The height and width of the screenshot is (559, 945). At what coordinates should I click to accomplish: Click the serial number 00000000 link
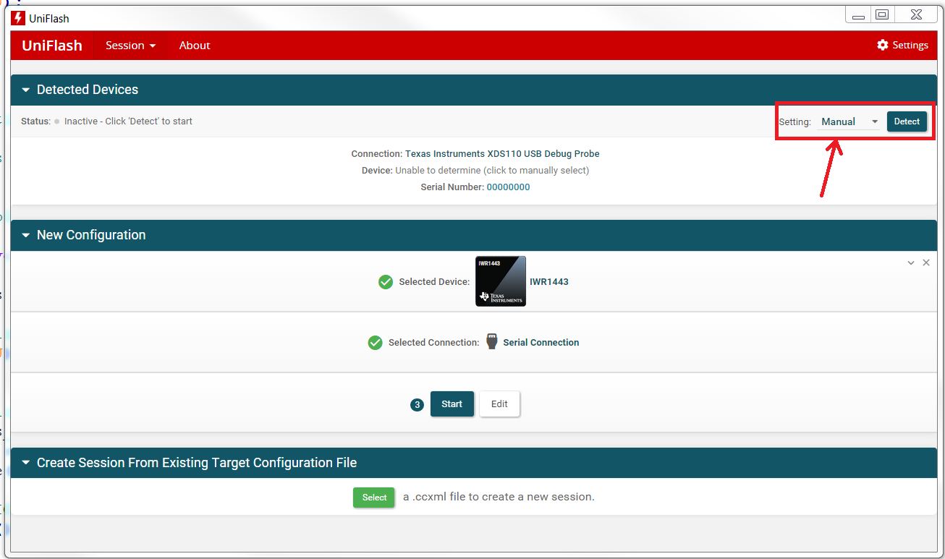coord(508,187)
